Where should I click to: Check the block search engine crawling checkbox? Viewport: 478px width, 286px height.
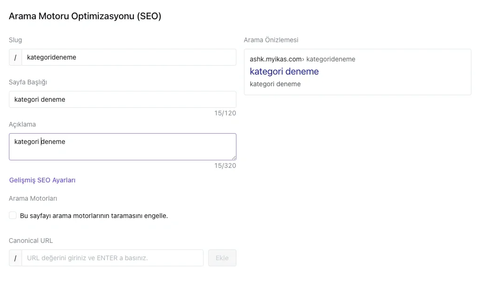tap(13, 215)
